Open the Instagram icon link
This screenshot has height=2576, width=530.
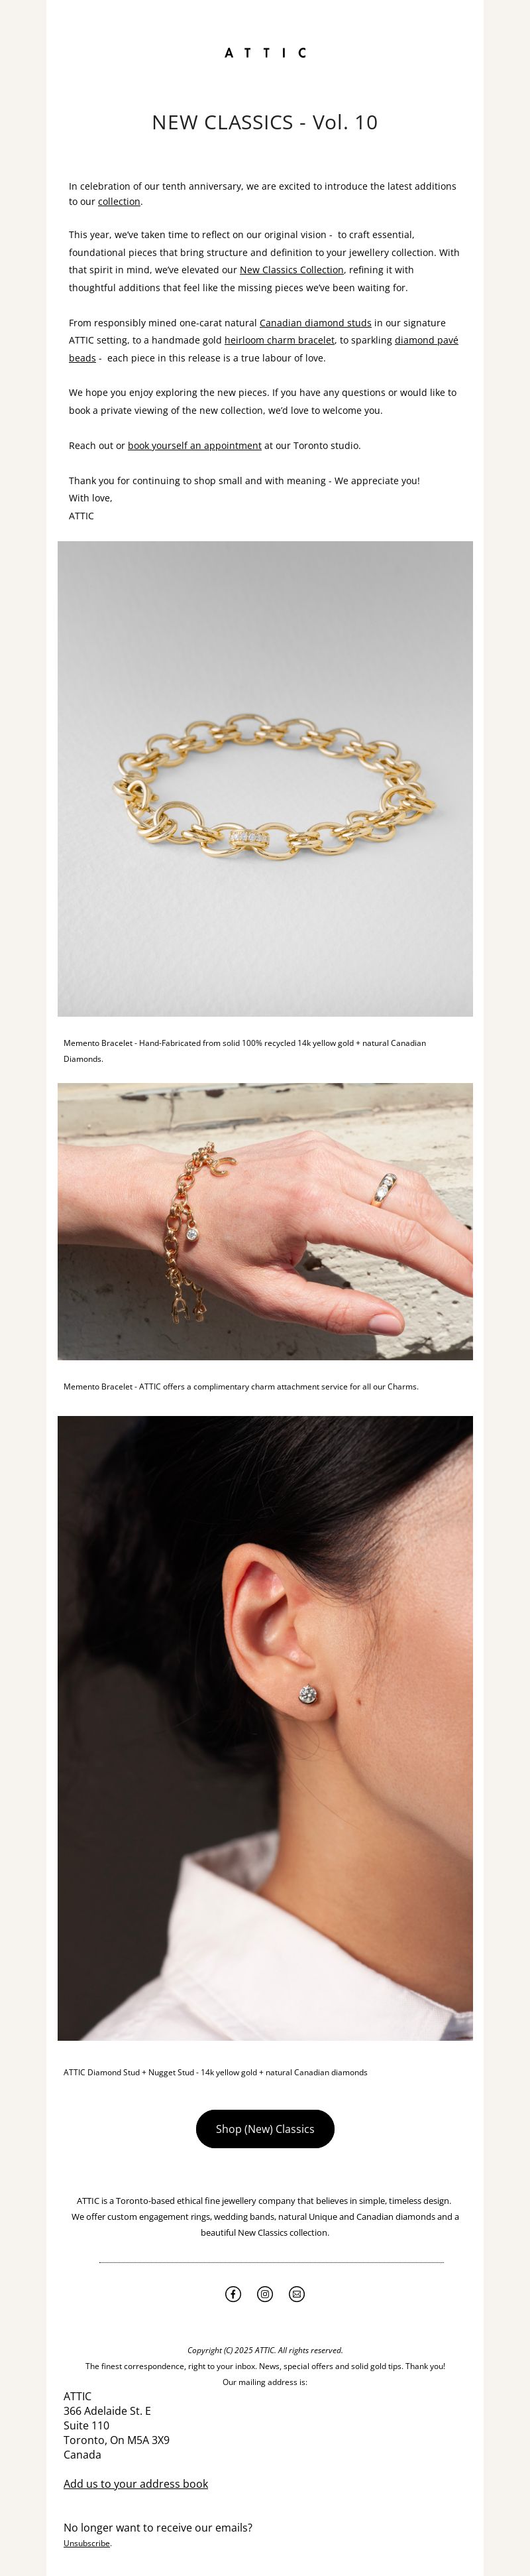tap(264, 2294)
